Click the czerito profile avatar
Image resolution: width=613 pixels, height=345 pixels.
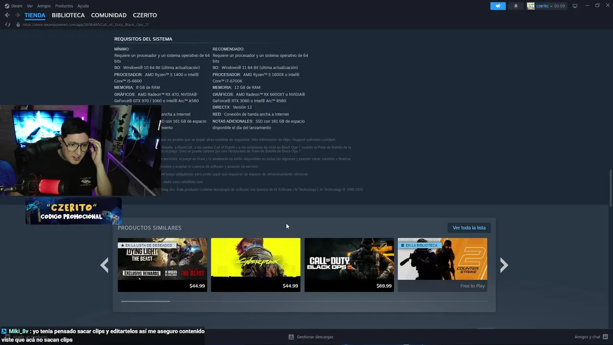(531, 6)
